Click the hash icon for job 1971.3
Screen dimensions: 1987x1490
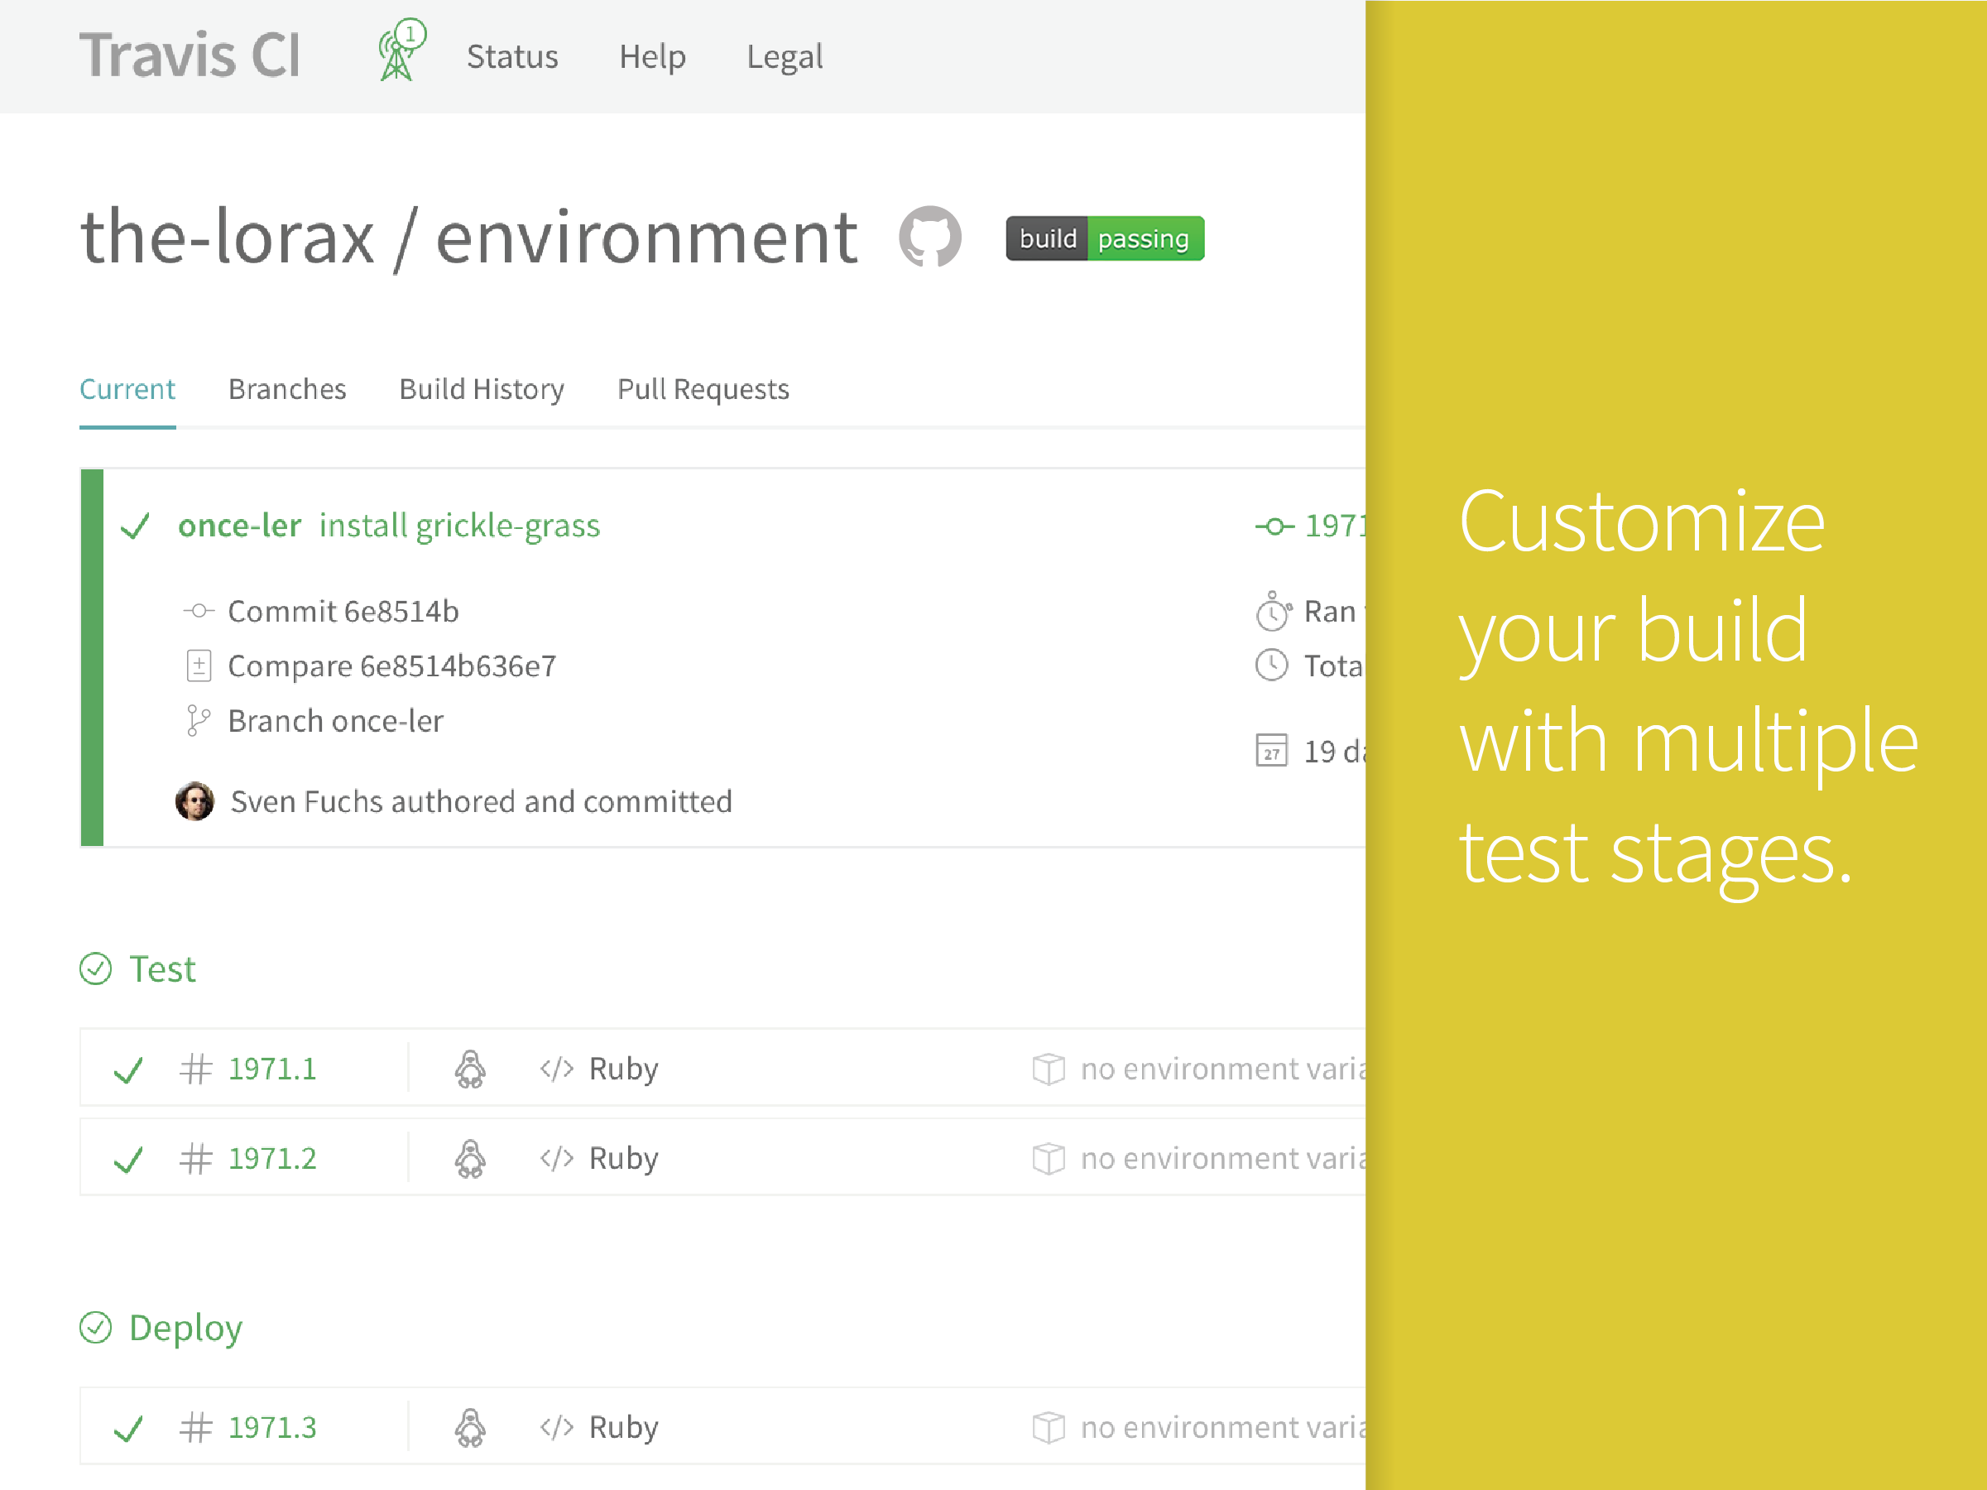(196, 1427)
